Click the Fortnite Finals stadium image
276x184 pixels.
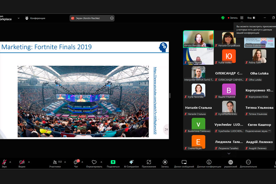(83, 102)
